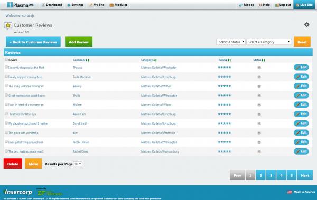Go to the Next page of reviews
The width and height of the screenshot is (317, 200).
305,175
